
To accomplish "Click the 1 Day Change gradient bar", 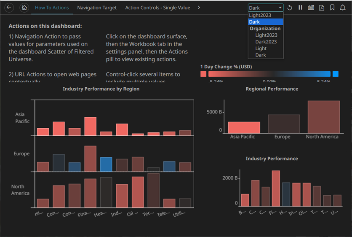I will (269, 74).
